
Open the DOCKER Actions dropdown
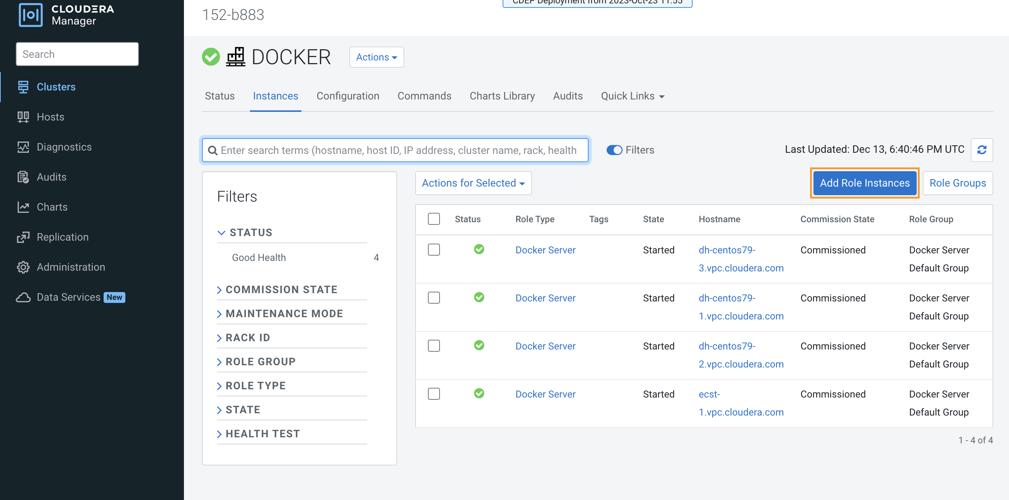376,57
